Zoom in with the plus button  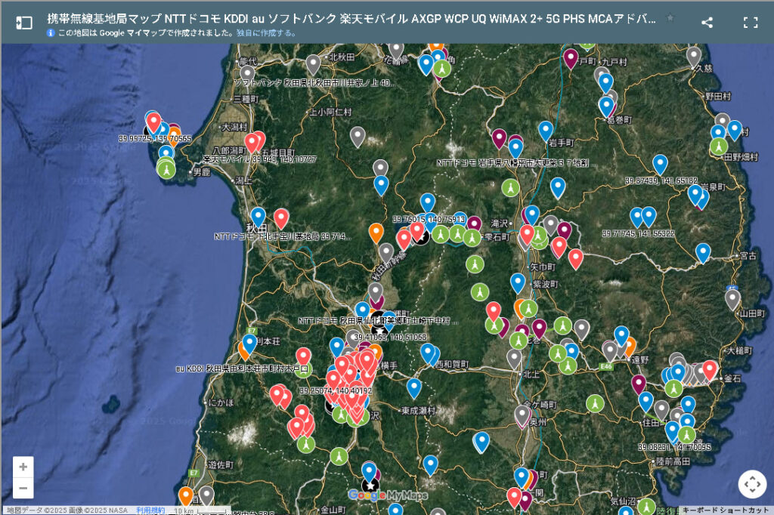click(x=23, y=467)
